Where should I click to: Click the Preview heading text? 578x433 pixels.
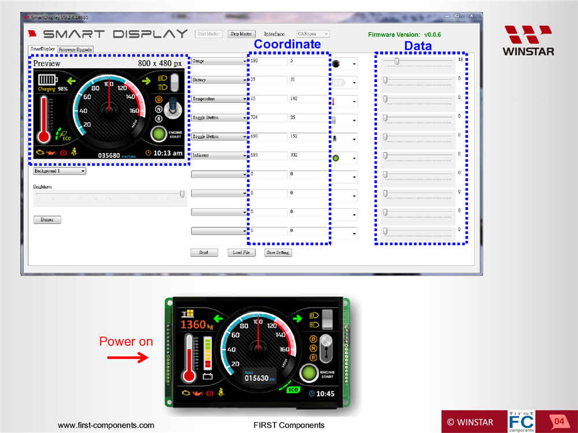[x=47, y=64]
